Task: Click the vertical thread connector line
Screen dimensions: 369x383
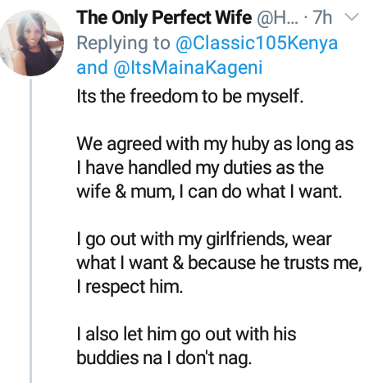Action: click(30, 231)
